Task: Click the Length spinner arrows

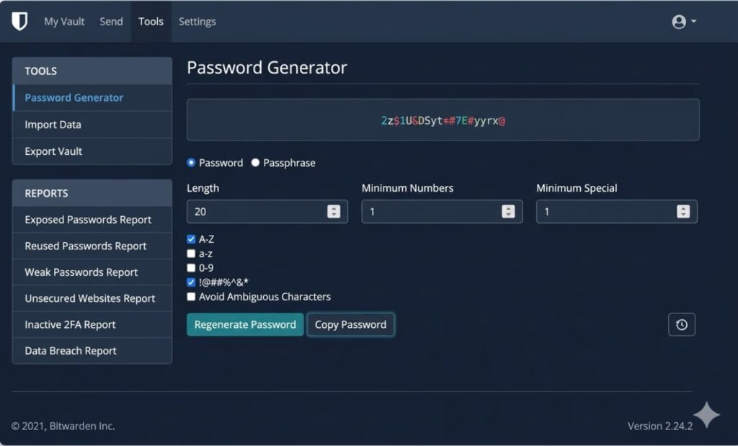Action: coord(333,212)
